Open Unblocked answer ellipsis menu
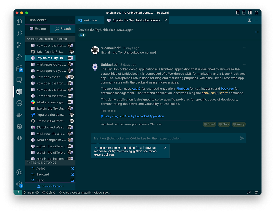 [244, 64]
